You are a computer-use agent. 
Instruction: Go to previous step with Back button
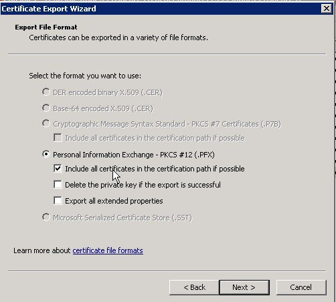(x=194, y=287)
